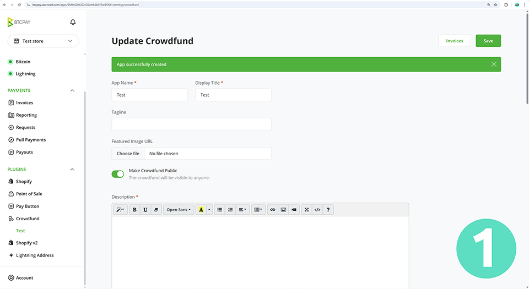Disable the Make Crowdfund Public switch
The image size is (529, 289).
point(118,174)
